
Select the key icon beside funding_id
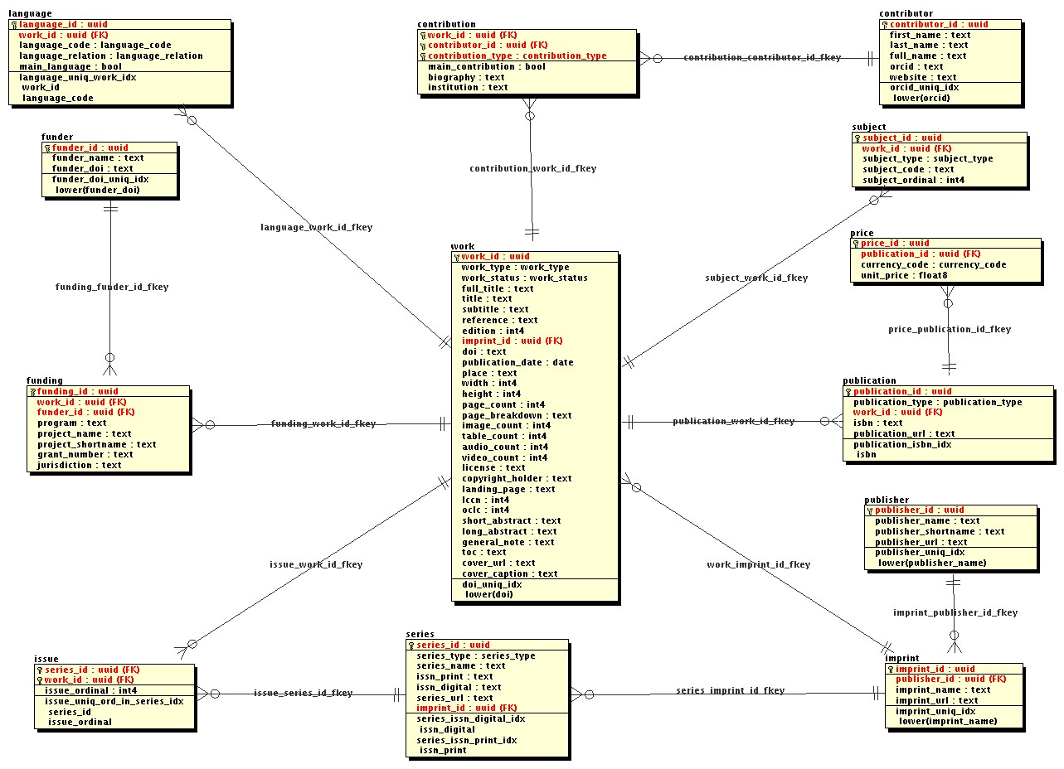pos(33,391)
